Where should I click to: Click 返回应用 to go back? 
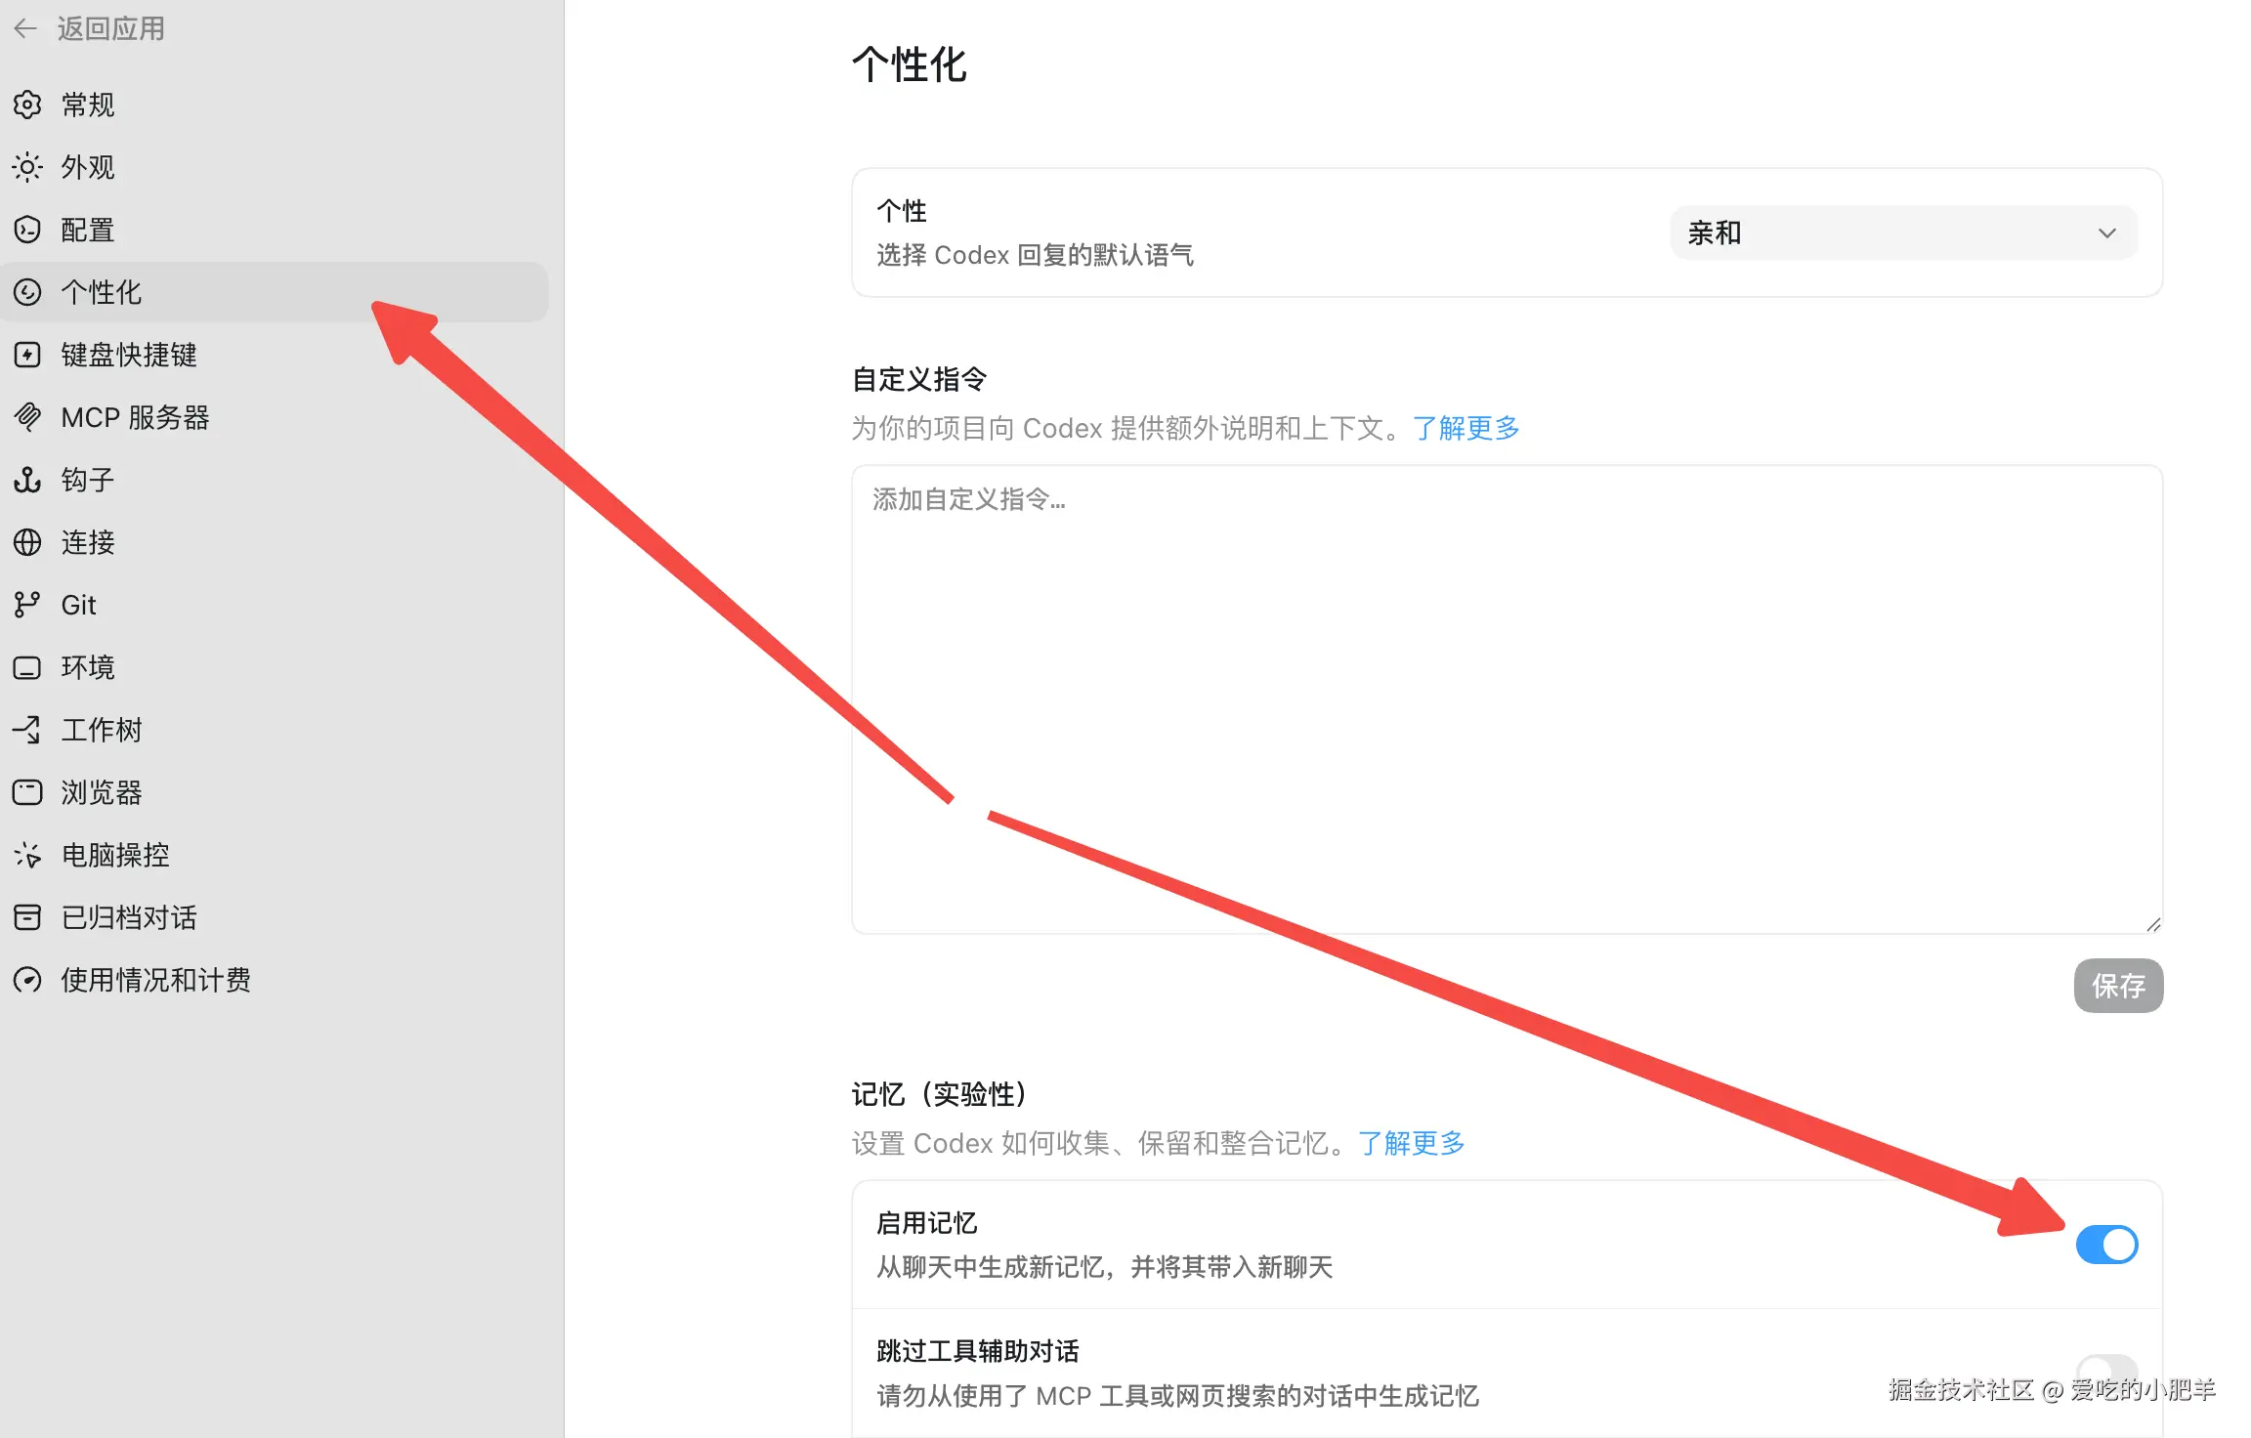110,28
